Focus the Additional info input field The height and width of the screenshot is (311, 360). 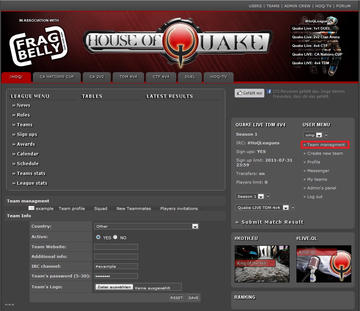[116, 257]
